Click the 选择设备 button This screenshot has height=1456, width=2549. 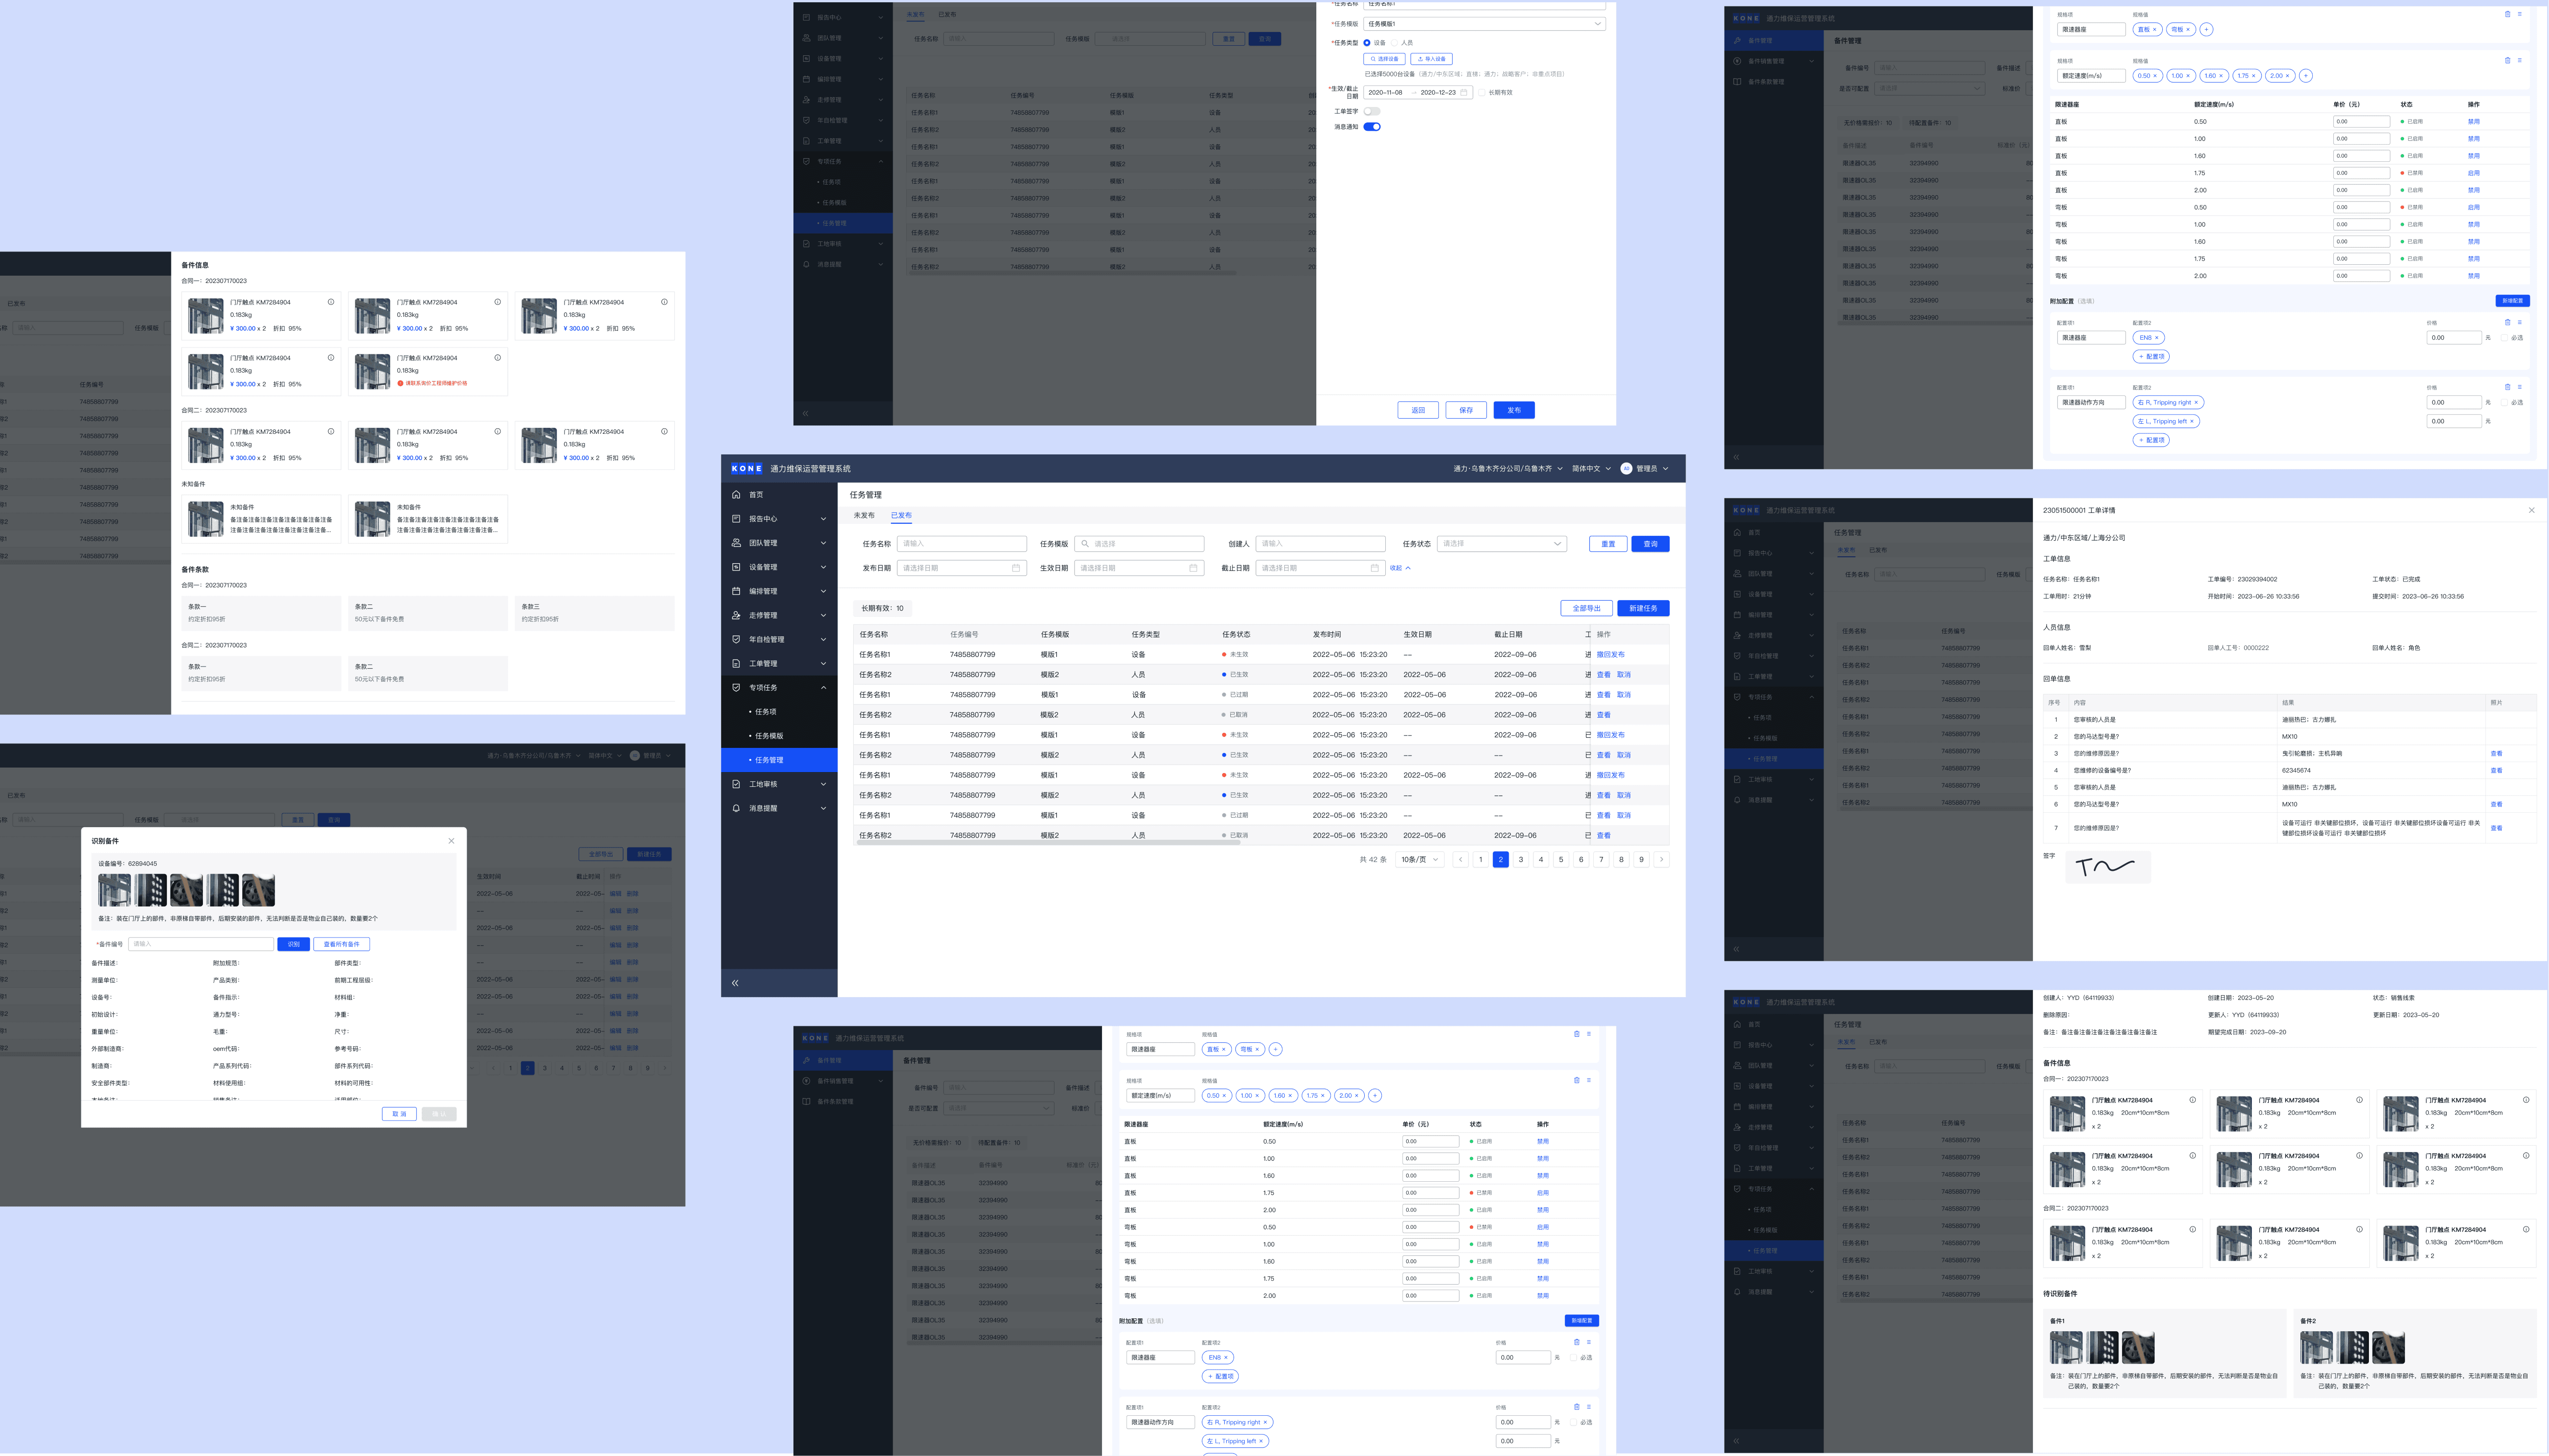pos(1384,59)
